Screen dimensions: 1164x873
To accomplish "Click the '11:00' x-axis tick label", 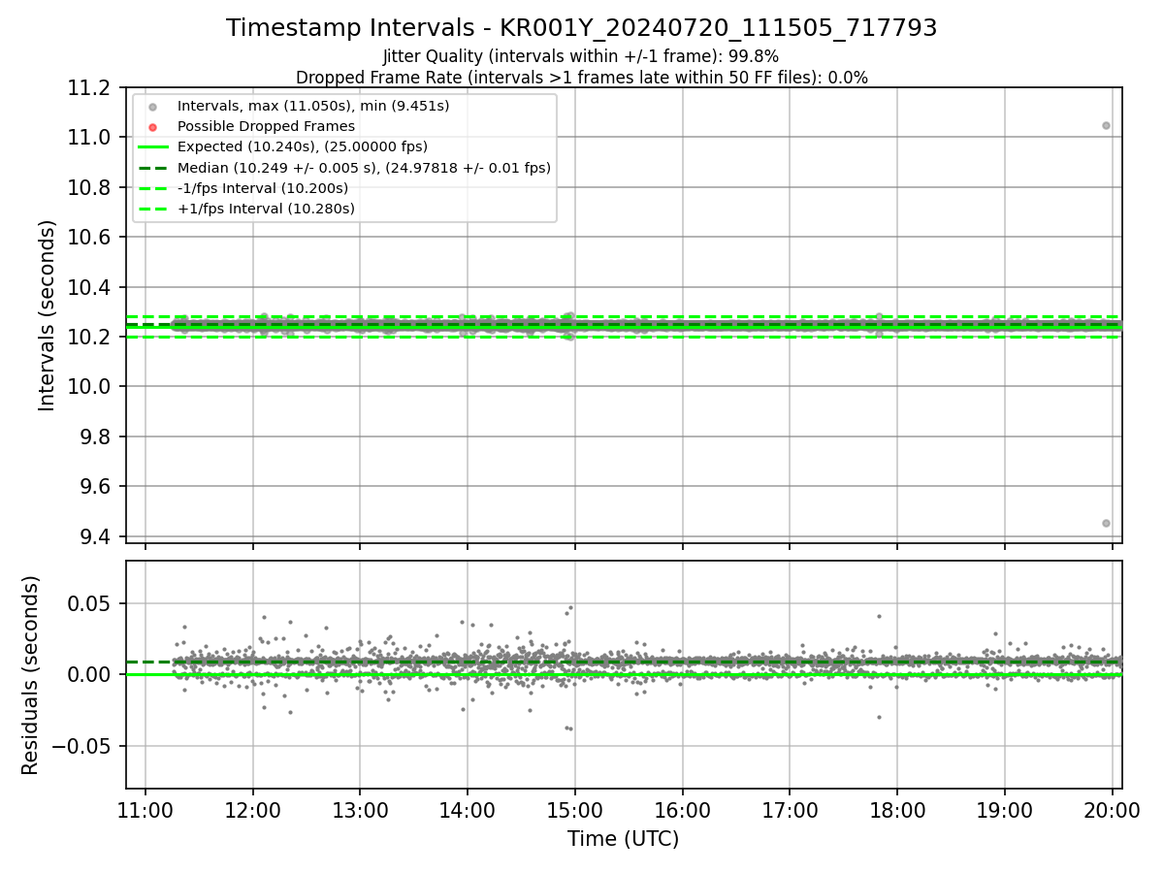I will click(145, 810).
